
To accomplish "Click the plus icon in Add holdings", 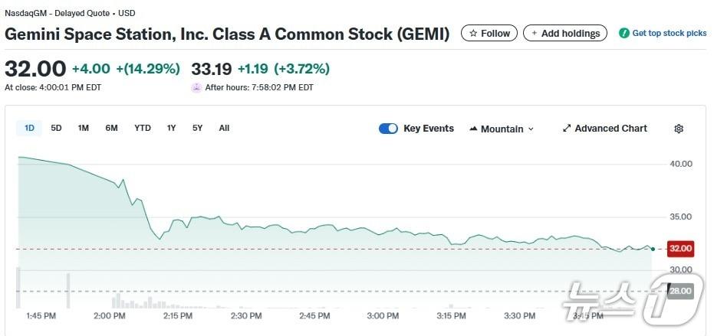I will click(535, 34).
